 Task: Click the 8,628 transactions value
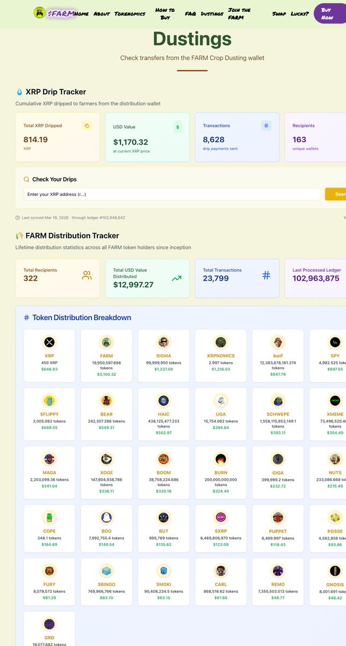point(213,139)
